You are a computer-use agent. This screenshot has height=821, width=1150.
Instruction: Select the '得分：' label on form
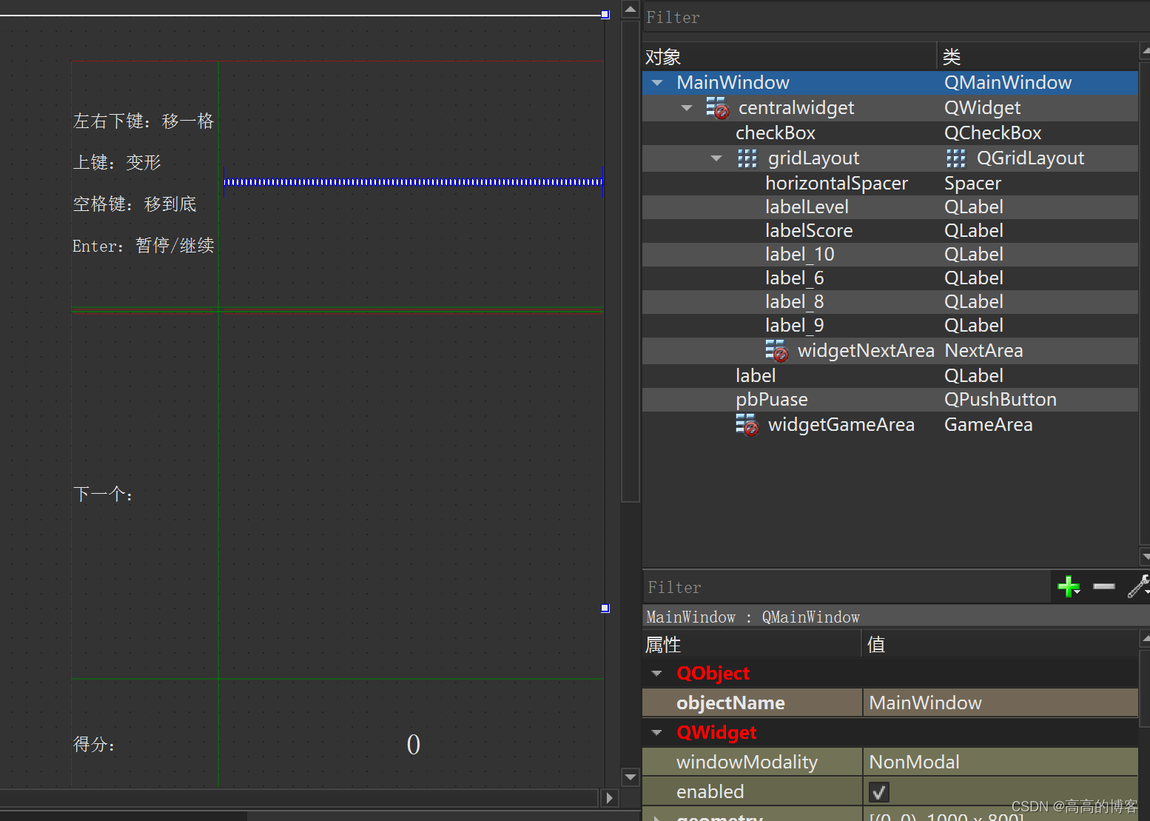(x=94, y=745)
